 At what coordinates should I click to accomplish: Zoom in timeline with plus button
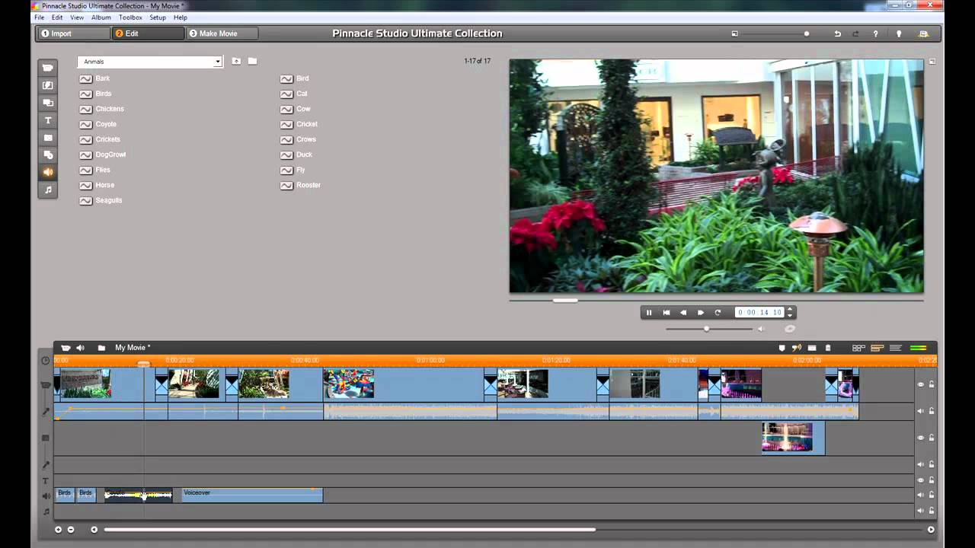click(58, 530)
